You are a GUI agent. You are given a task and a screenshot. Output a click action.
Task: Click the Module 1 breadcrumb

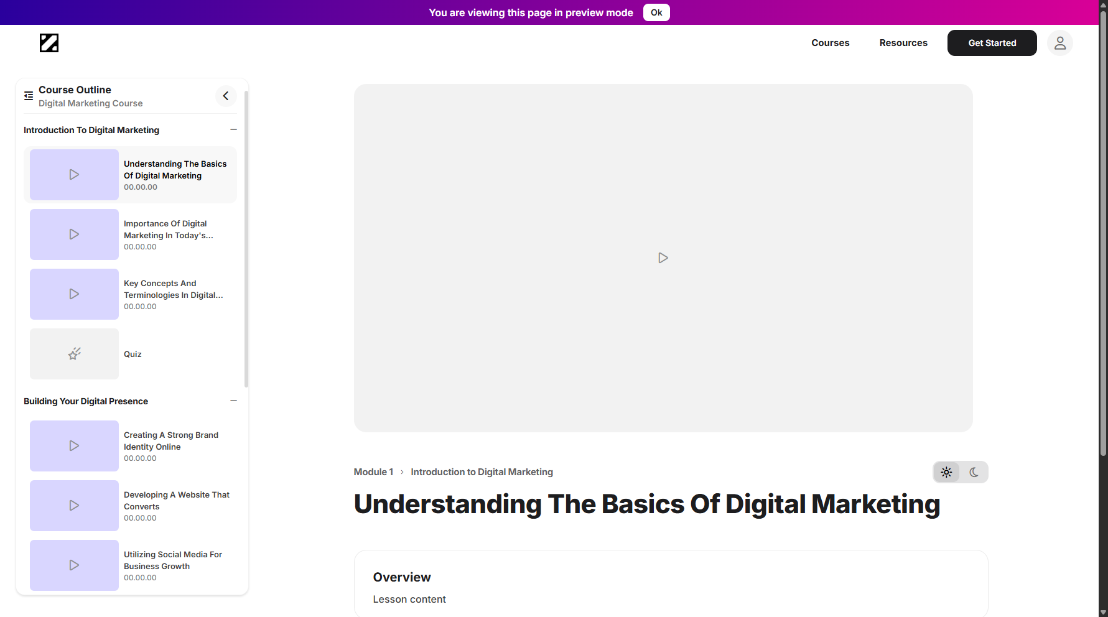[x=373, y=472]
